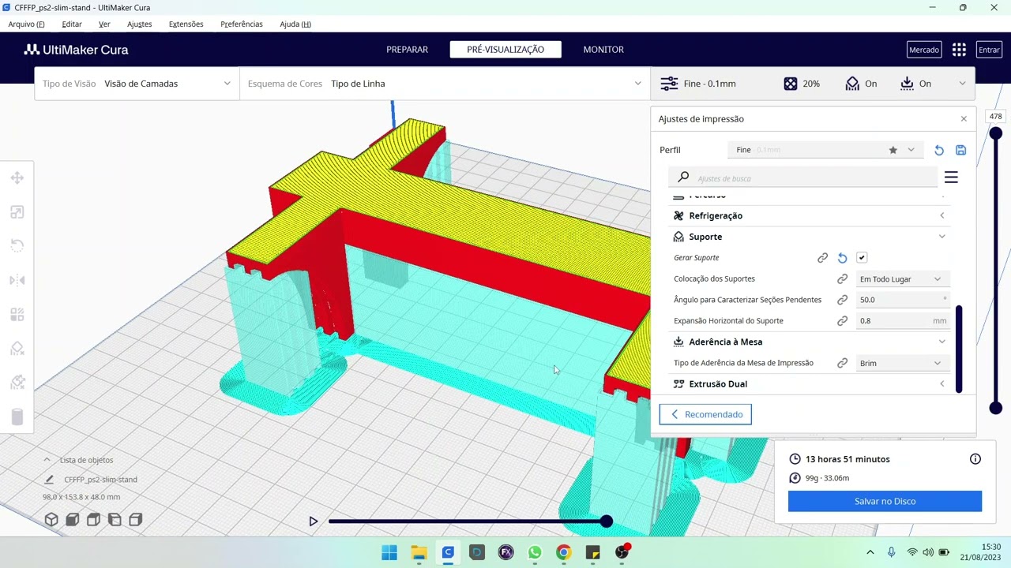Select the support blocker tool
The width and height of the screenshot is (1011, 568).
17,383
